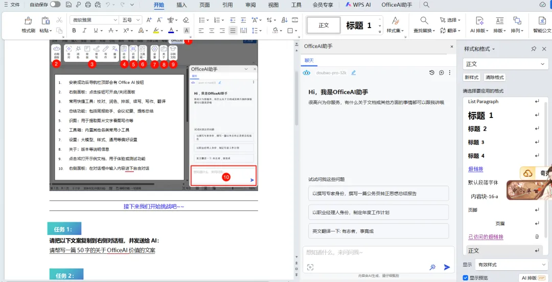This screenshot has width=552, height=282.
Task: Click the Print icon in the top bar
Action: [x=88, y=5]
